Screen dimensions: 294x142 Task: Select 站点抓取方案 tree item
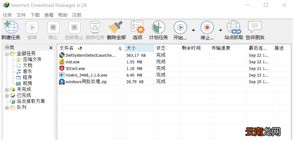click(31, 101)
